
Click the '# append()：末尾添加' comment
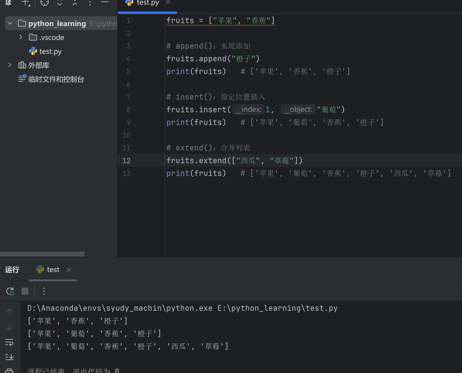click(208, 46)
